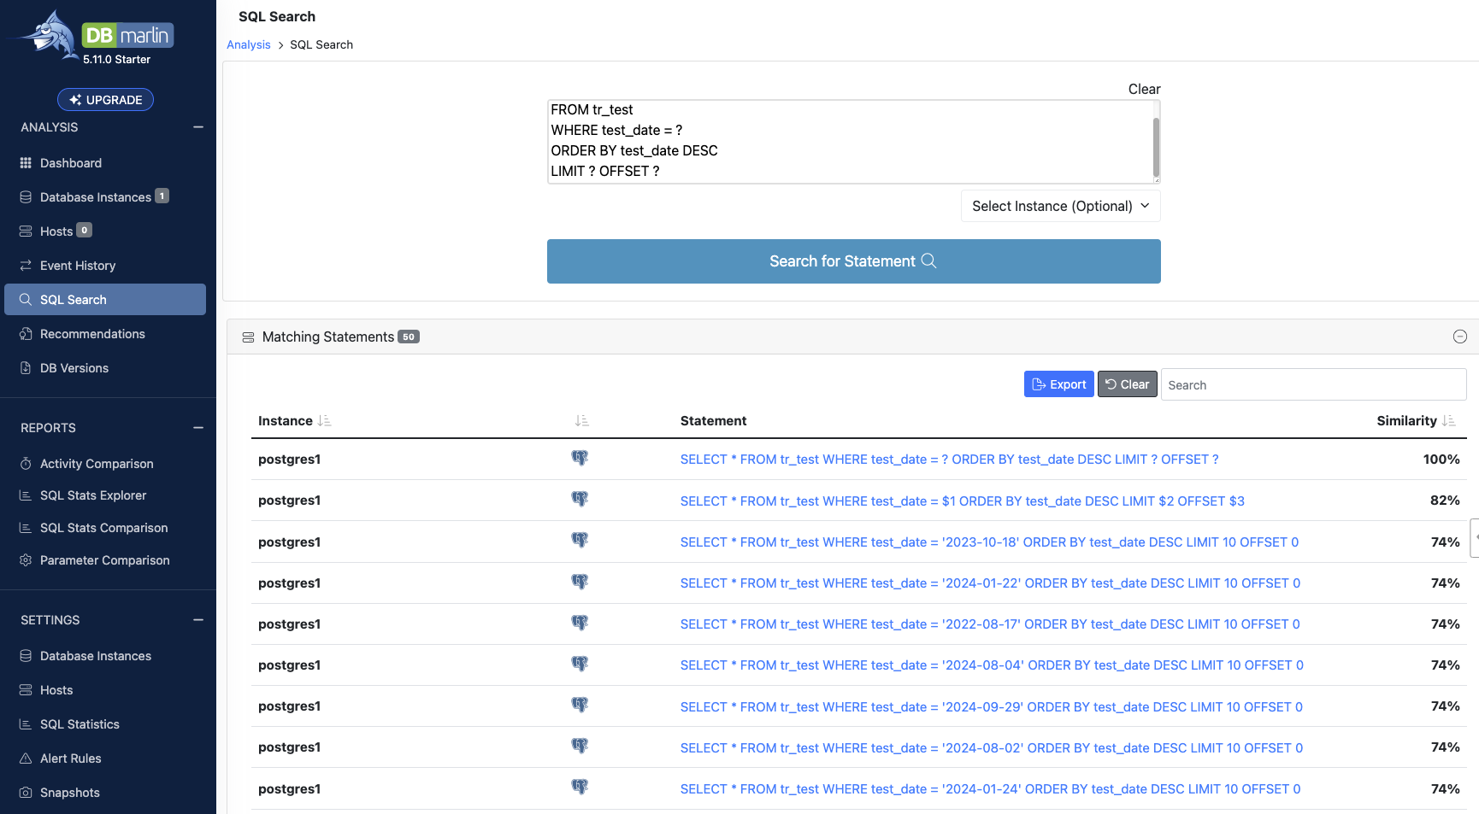
Task: Open statement with date 2024-08-02
Action: point(992,748)
